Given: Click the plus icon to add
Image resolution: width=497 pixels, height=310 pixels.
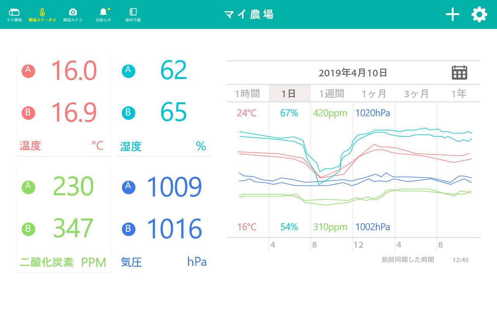Looking at the screenshot, I should point(452,14).
